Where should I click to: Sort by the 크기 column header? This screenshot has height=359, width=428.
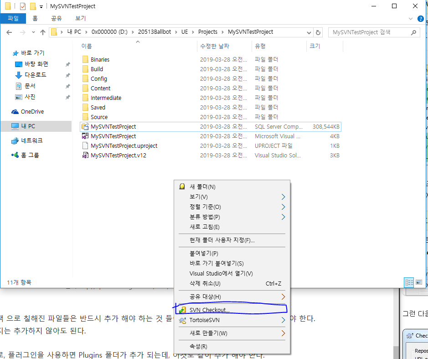[x=325, y=46]
